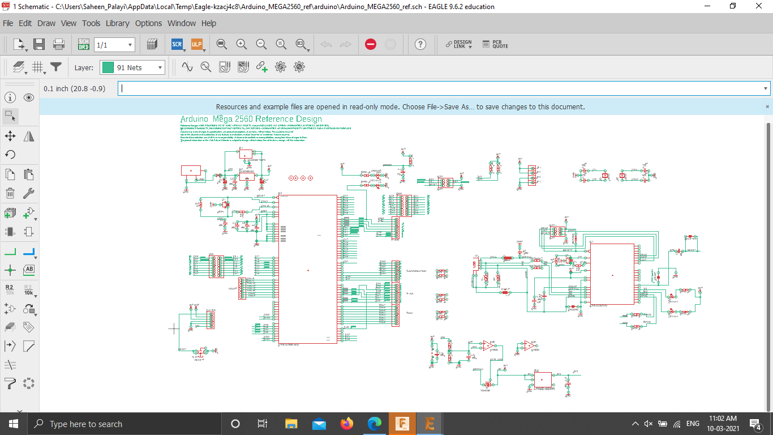Viewport: 773px width, 435px height.
Task: Click the Print icon in toolbar
Action: (58, 44)
